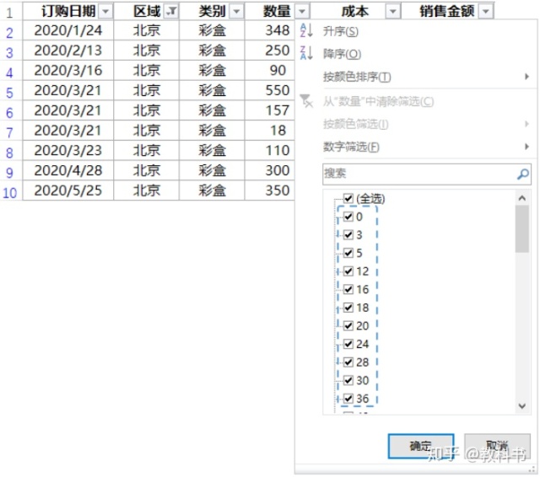Image resolution: width=540 pixels, height=477 pixels.
Task: Uncheck the value 20 checkbox
Action: (x=348, y=326)
